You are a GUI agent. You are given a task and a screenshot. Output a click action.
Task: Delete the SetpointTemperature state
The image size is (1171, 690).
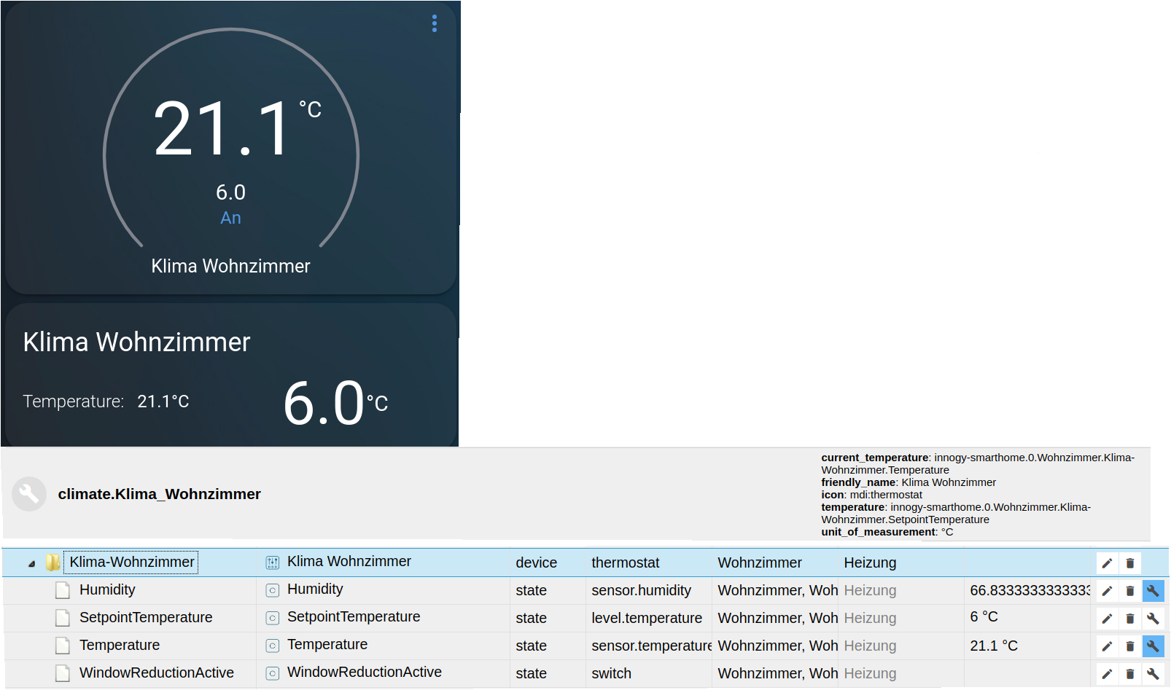coord(1130,619)
